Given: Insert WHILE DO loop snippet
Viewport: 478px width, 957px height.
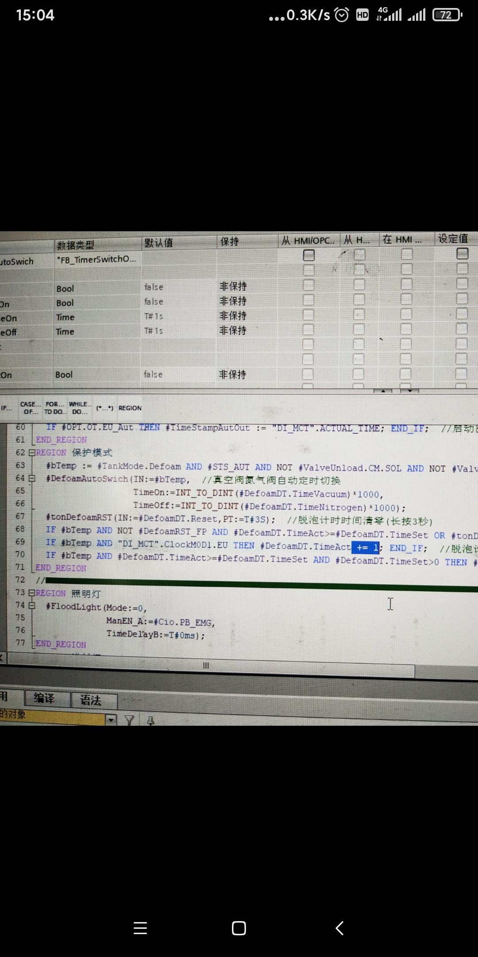Looking at the screenshot, I should tap(80, 408).
